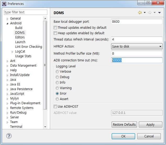Click ADB connection time out field

click(x=137, y=60)
